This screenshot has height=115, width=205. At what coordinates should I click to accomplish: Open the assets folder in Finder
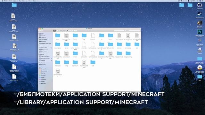(58, 35)
